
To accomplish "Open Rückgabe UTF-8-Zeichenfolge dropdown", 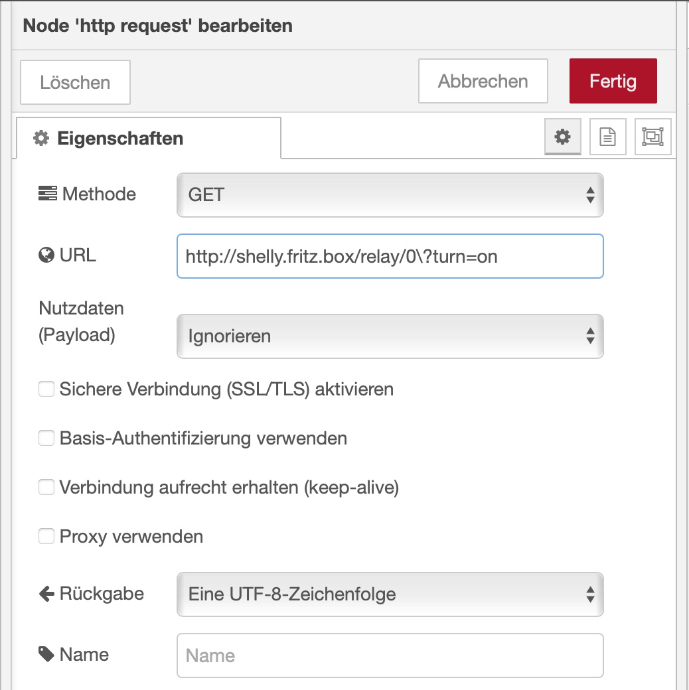I will point(390,594).
